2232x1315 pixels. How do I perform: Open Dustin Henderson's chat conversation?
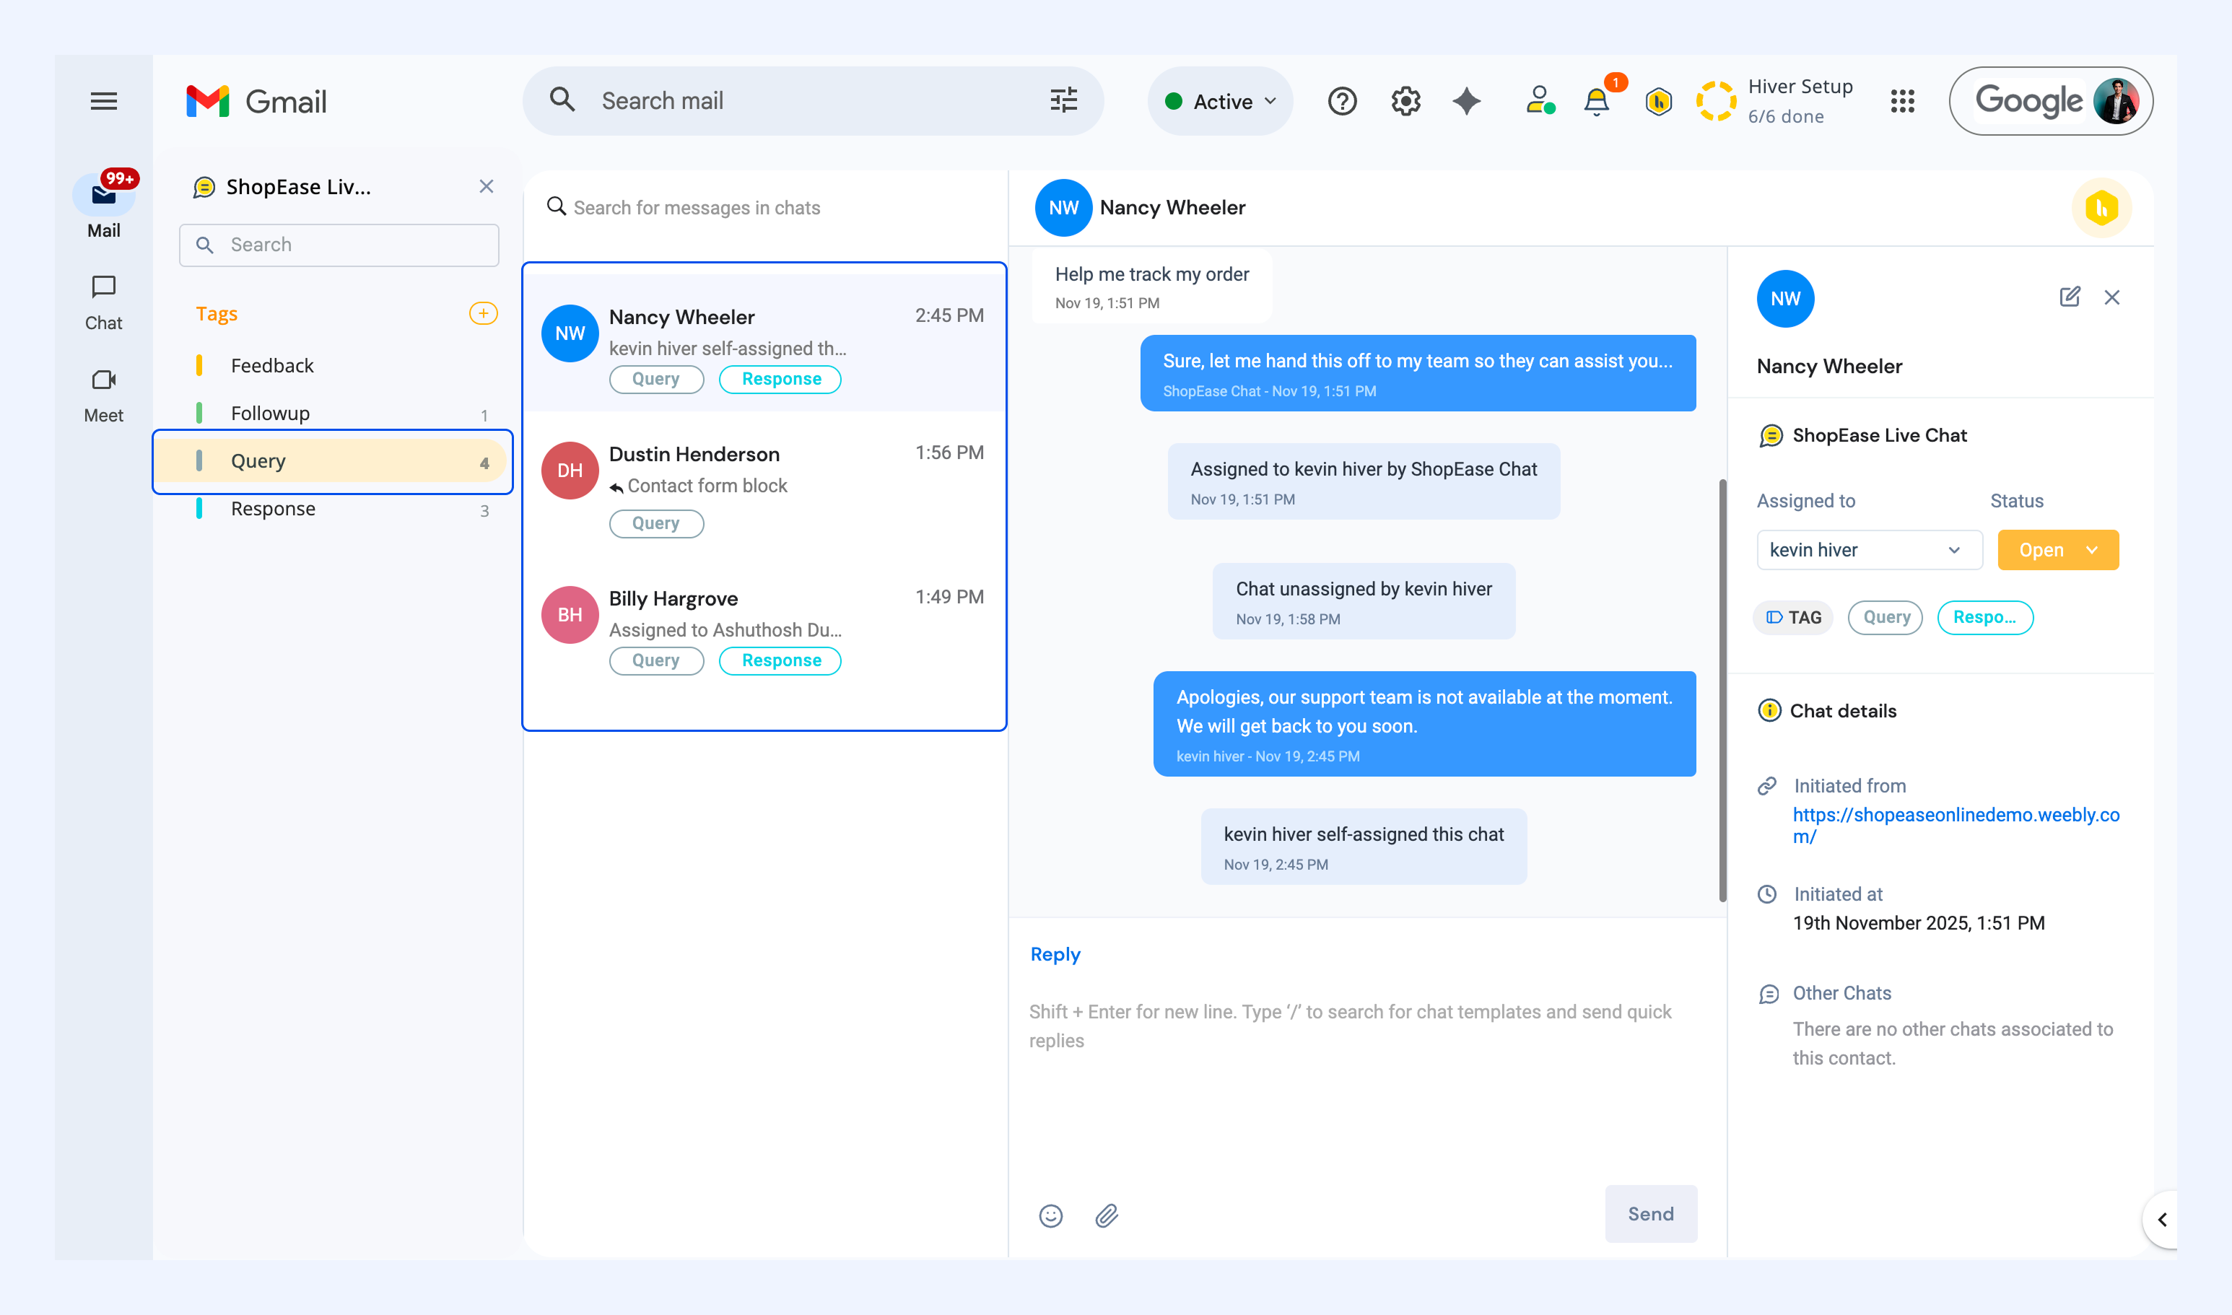764,483
